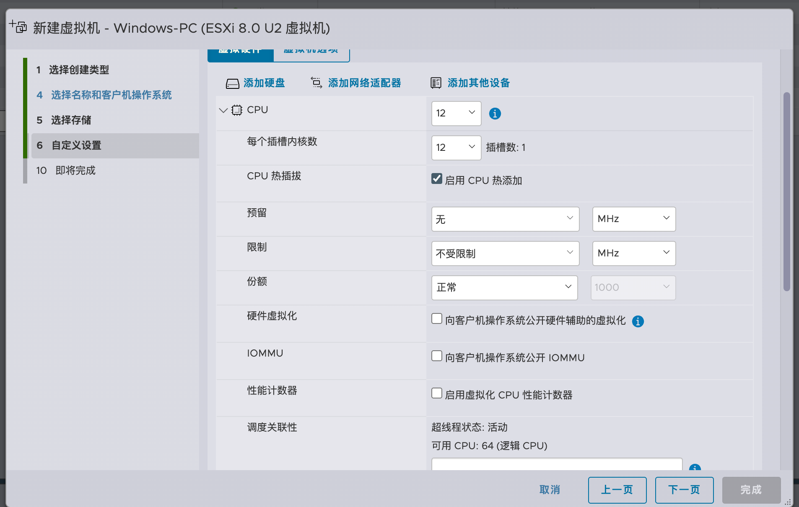Enable virtualized CPU performance counters checkbox

[437, 393]
